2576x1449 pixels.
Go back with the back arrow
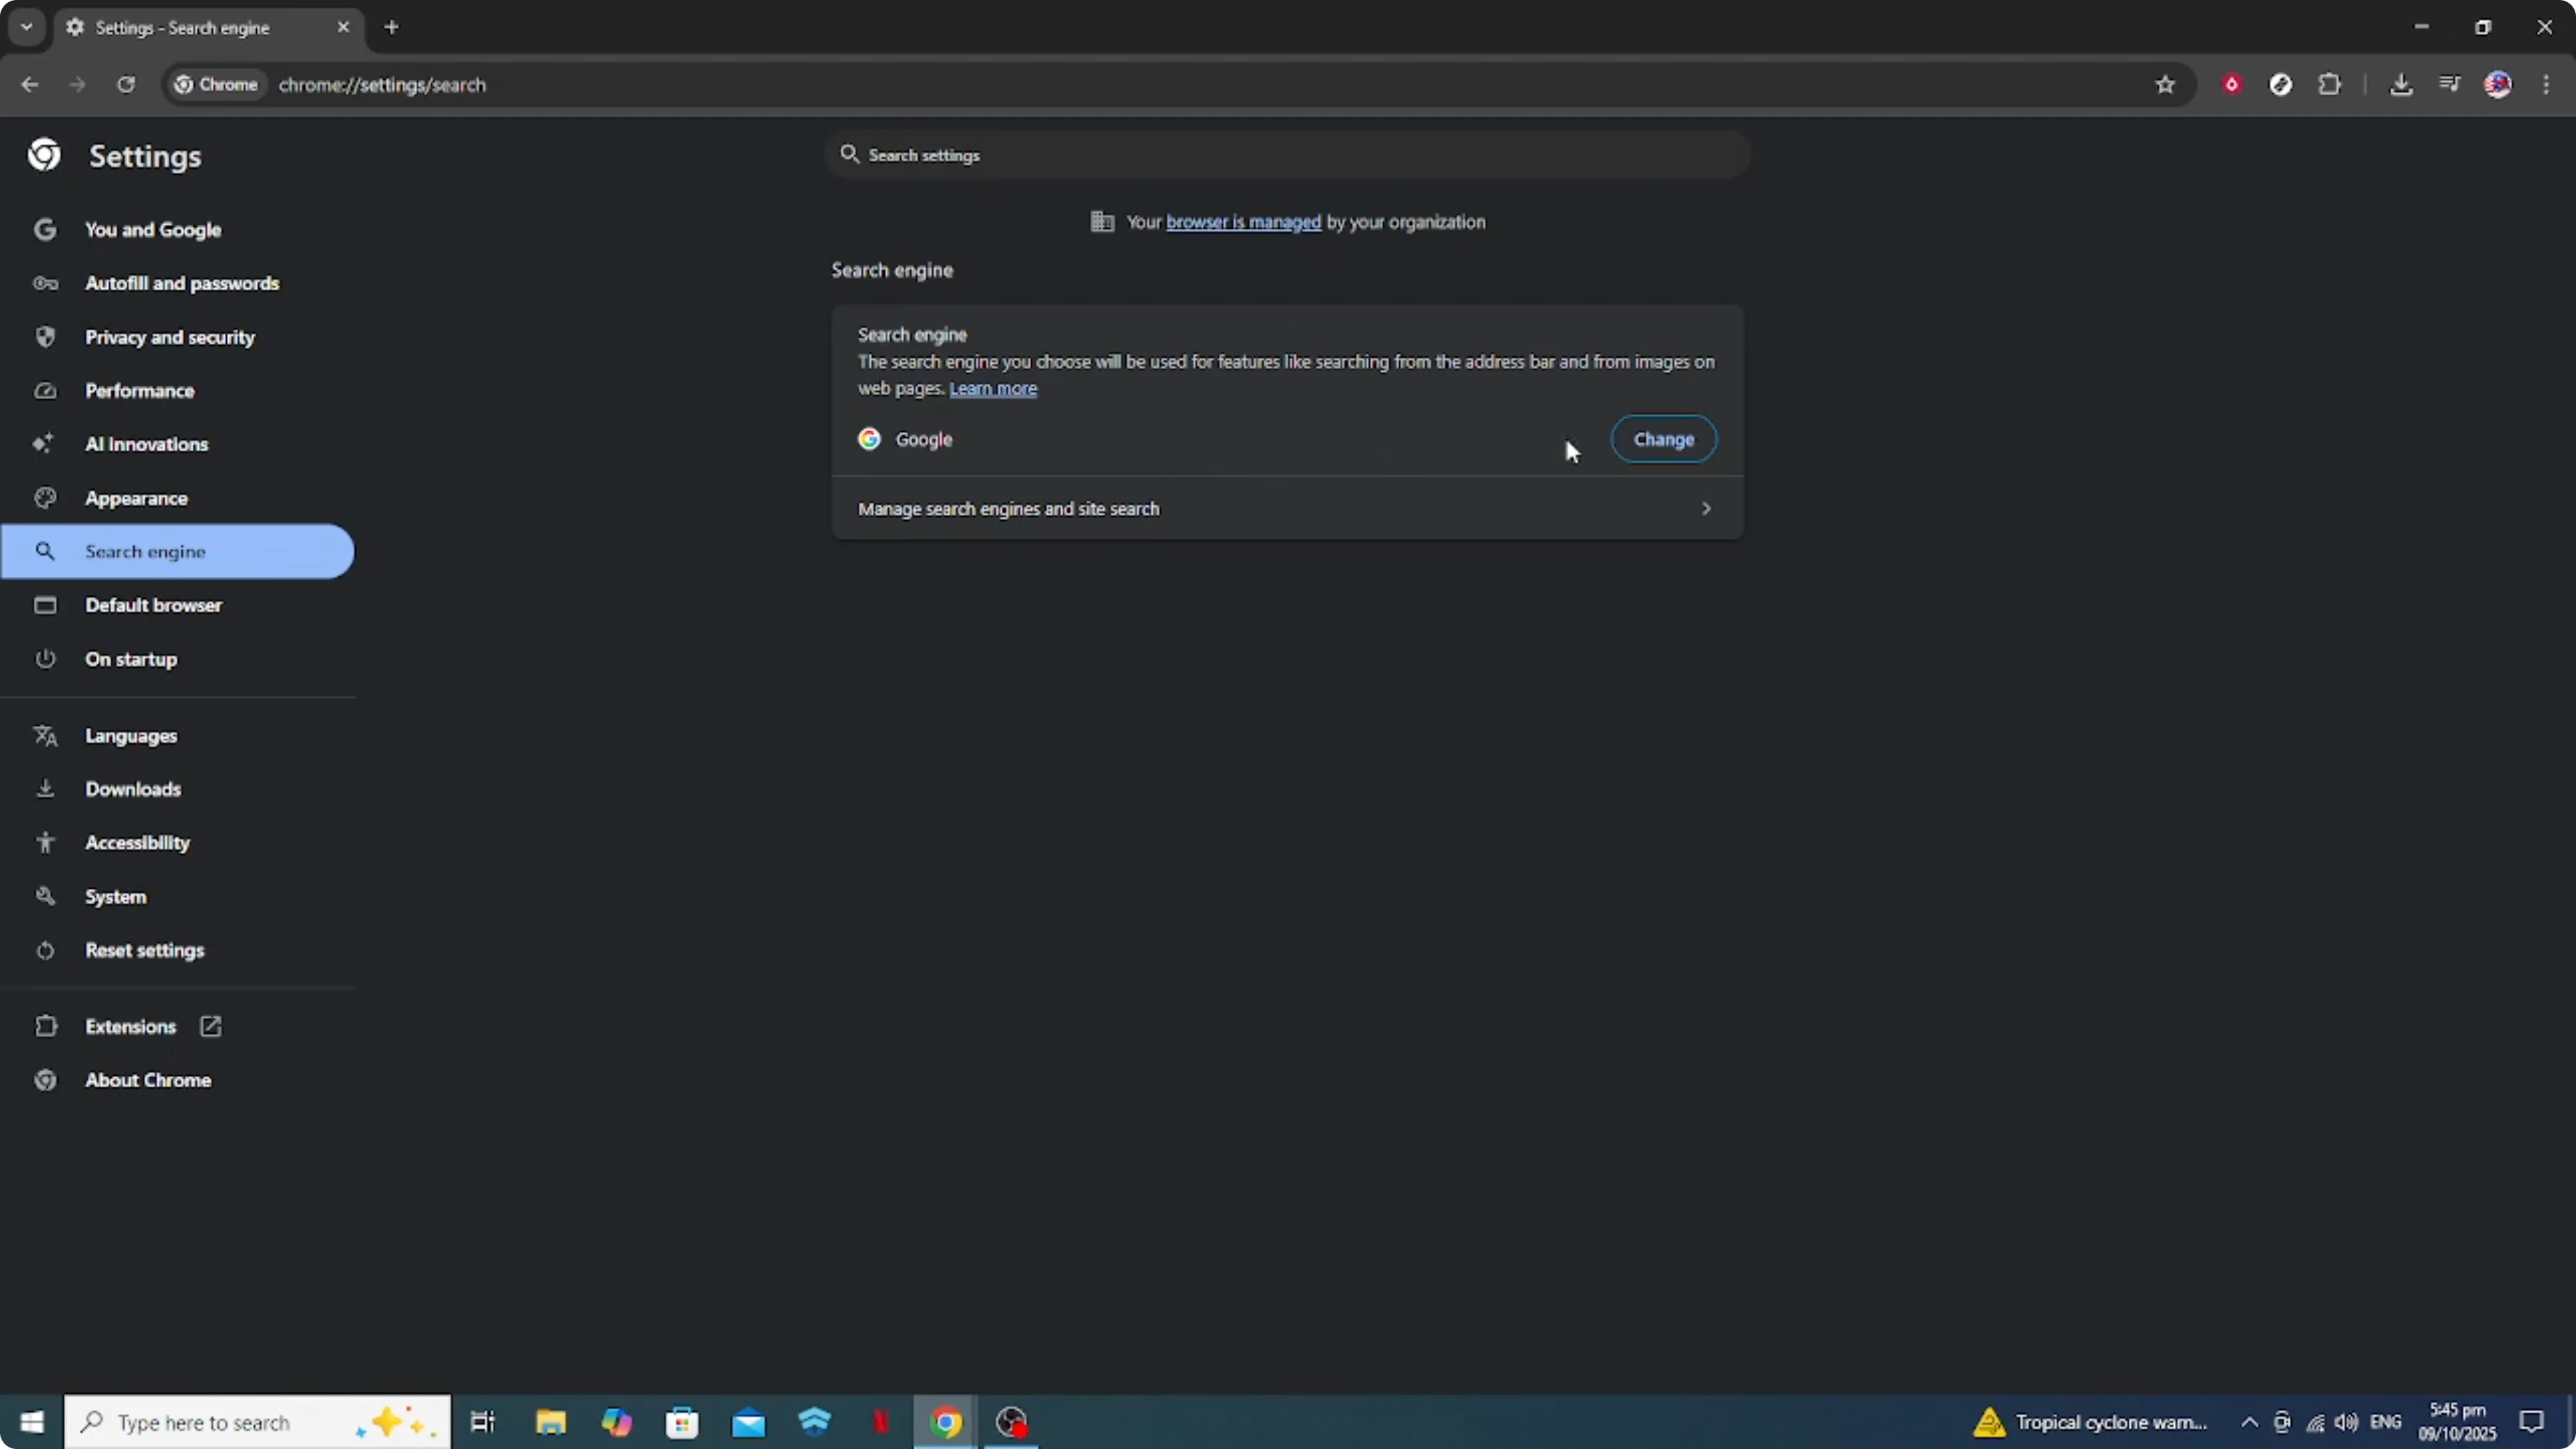pos(29,85)
